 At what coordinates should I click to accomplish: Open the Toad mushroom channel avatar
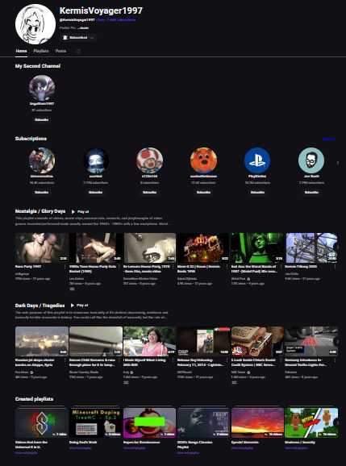click(149, 160)
